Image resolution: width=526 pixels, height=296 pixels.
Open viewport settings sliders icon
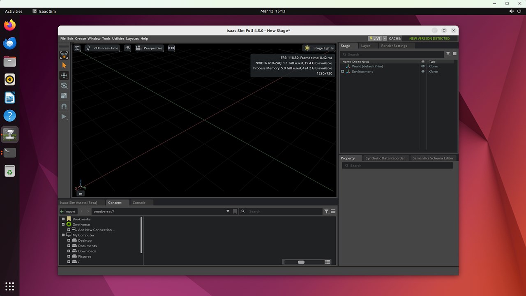pos(77,48)
